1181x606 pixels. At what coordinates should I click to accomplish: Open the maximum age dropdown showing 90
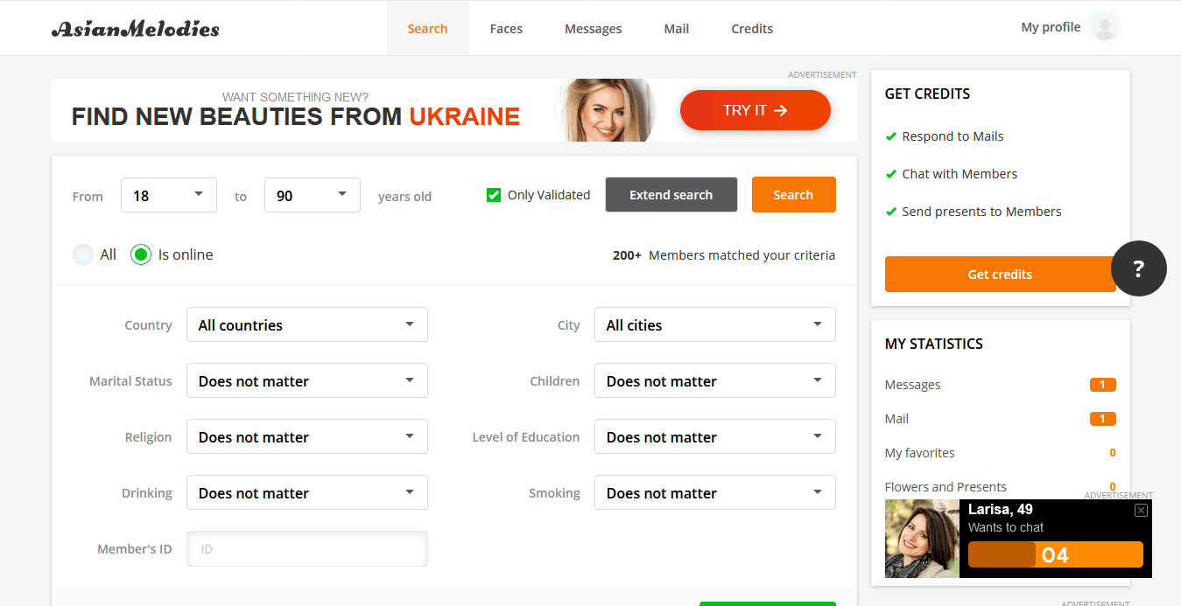click(x=313, y=195)
